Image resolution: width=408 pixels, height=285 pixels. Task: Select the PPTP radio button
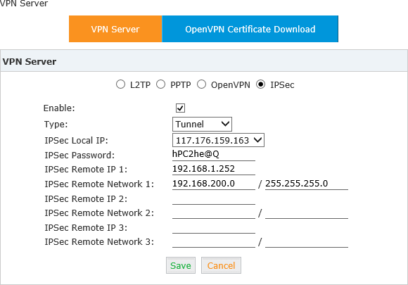(161, 84)
